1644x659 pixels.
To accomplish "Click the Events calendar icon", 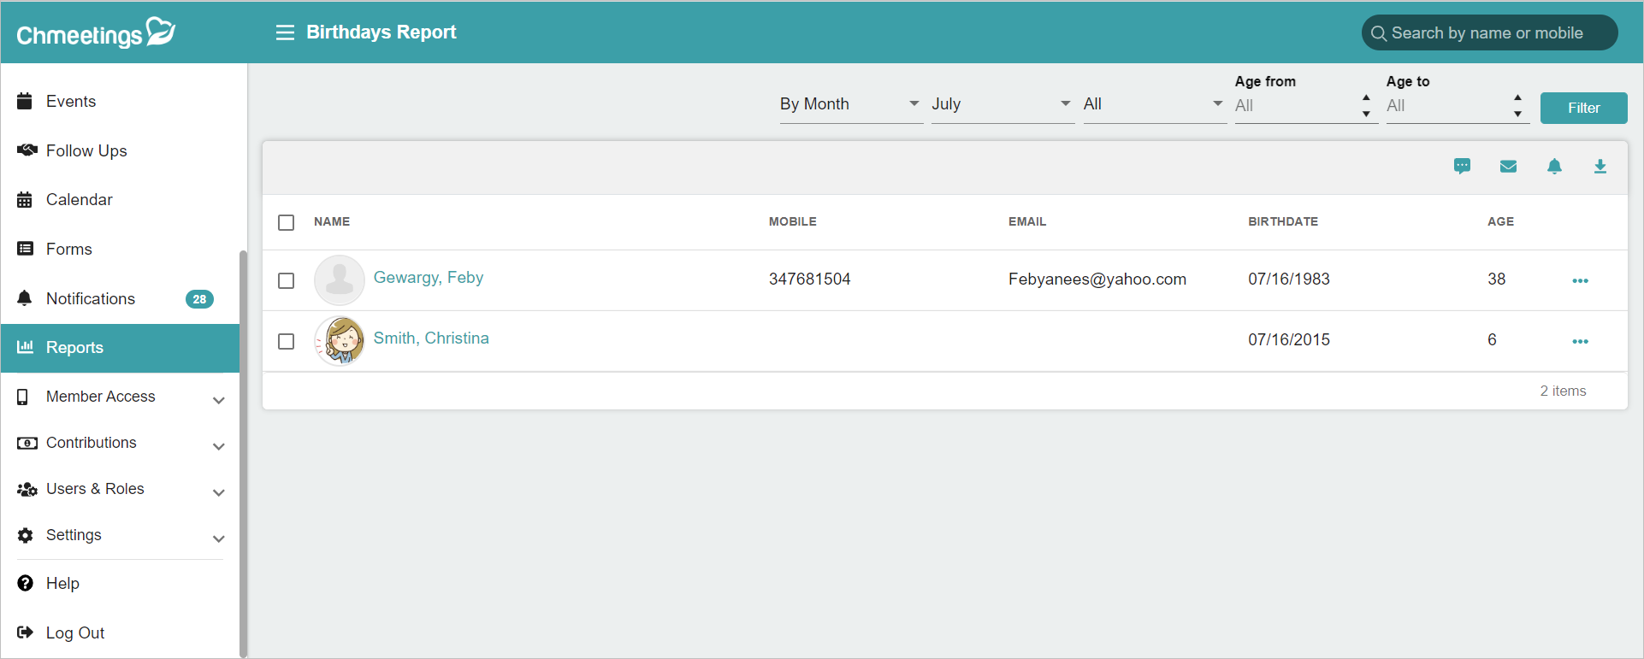I will (x=25, y=101).
